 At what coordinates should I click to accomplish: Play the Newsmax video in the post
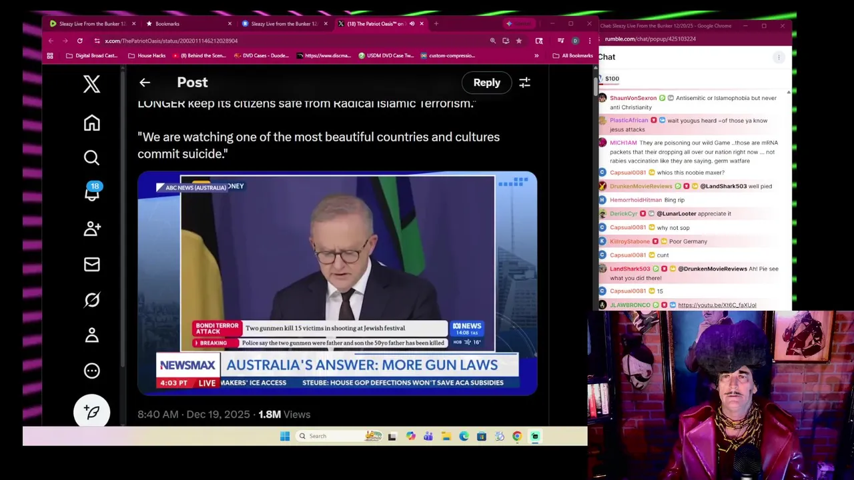click(x=337, y=283)
